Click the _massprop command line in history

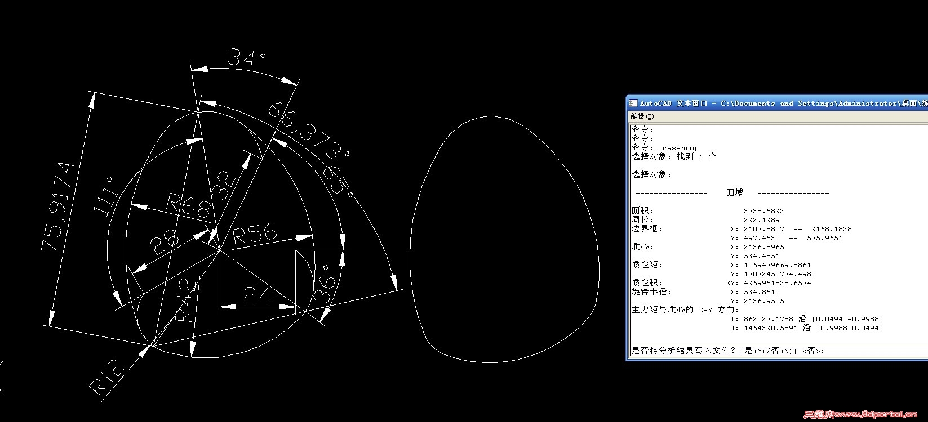(x=665, y=148)
